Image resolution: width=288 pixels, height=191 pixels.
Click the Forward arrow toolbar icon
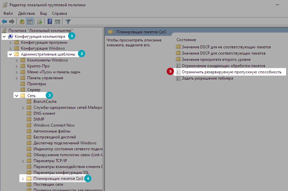(x=12, y=22)
